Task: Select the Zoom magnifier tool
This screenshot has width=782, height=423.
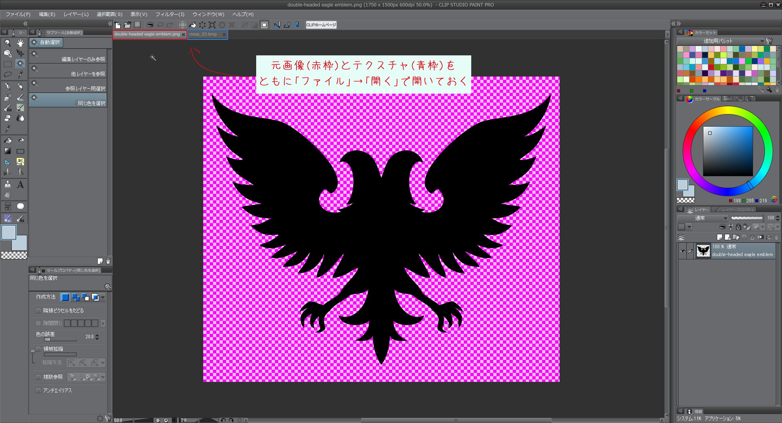Action: pyautogui.click(x=7, y=43)
